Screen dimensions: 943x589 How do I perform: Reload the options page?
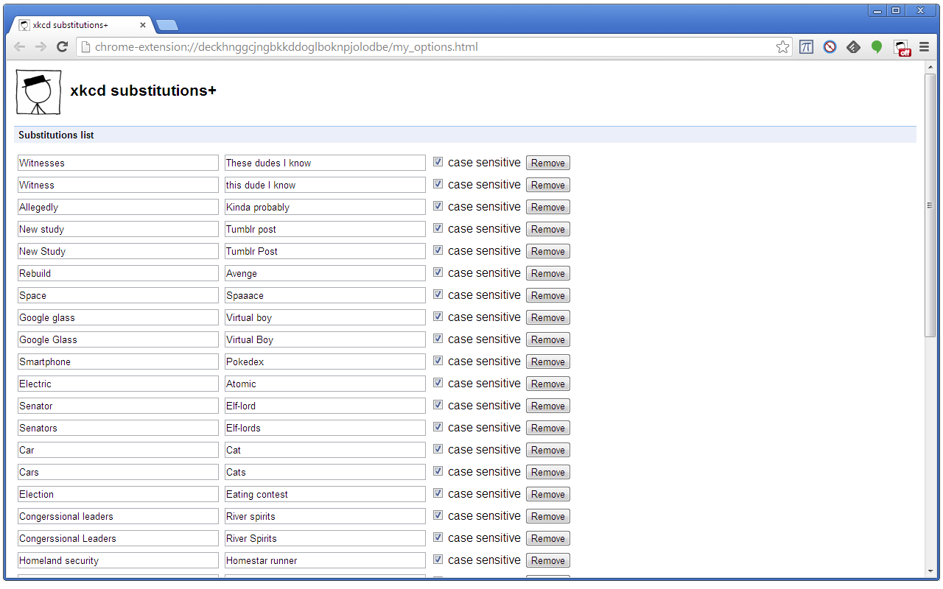(63, 47)
